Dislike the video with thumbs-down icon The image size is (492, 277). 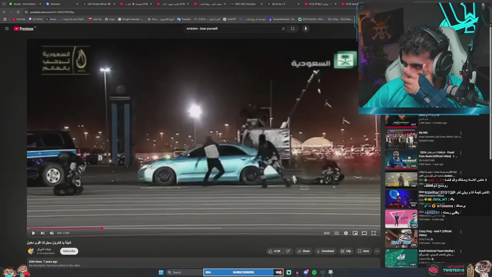click(288, 251)
